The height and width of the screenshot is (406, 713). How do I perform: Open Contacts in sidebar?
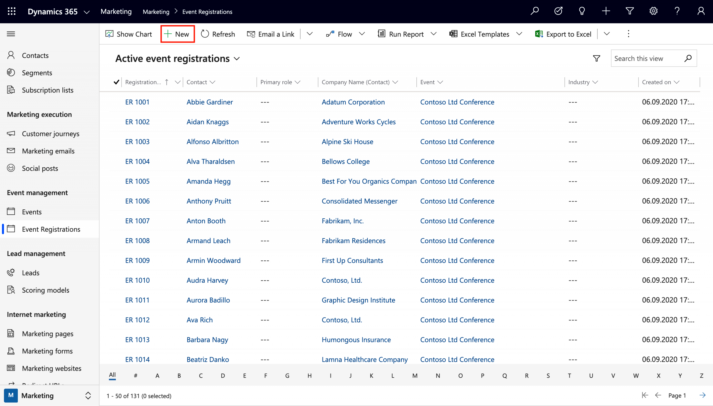click(49, 55)
